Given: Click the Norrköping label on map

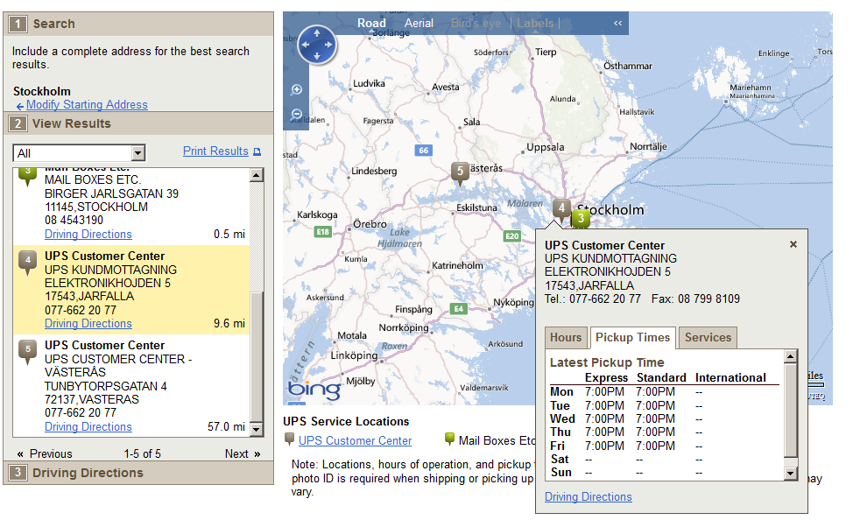Looking at the screenshot, I should pyautogui.click(x=404, y=327).
